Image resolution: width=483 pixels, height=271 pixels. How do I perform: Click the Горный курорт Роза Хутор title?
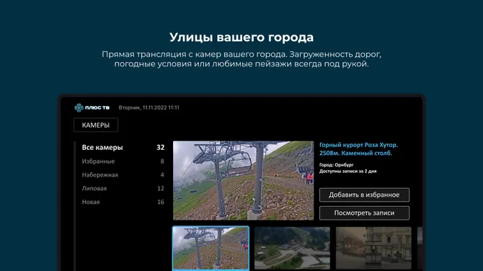(x=358, y=148)
